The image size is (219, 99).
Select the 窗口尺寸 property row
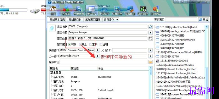tap(99, 90)
